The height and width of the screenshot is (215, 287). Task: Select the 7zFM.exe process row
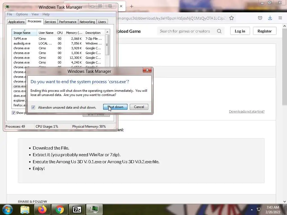(x=58, y=39)
